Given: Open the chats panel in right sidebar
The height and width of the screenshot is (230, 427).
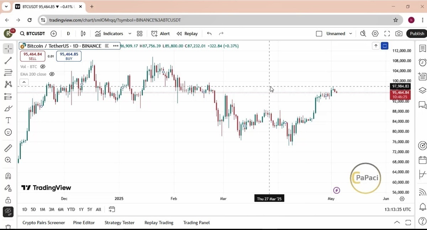Looking at the screenshot, I should coord(422,105).
